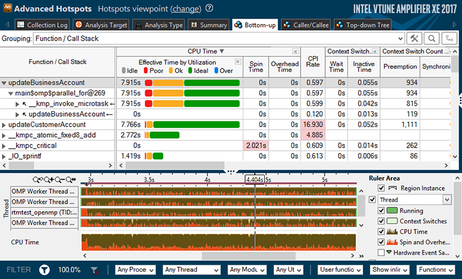Expand Effective Time by Utilization columns
Screen dimensions: 462x279
click(x=238, y=62)
